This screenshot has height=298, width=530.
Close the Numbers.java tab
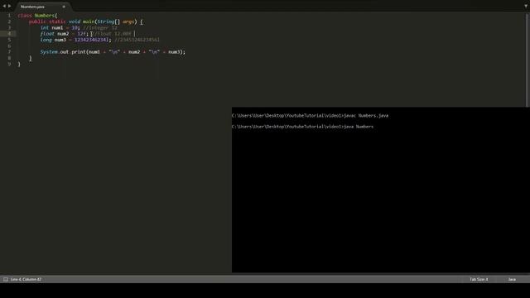click(64, 7)
